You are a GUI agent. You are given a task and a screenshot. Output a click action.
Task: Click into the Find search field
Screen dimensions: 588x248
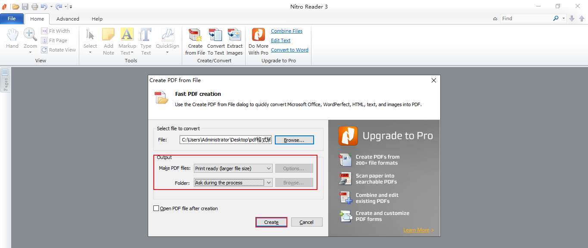[526, 18]
